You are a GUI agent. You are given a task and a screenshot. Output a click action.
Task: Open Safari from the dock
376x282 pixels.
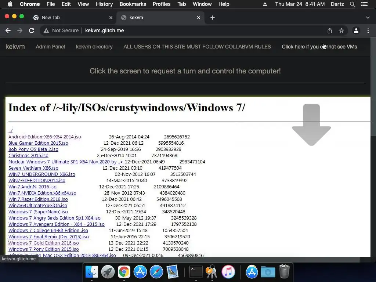pyautogui.click(x=156, y=272)
